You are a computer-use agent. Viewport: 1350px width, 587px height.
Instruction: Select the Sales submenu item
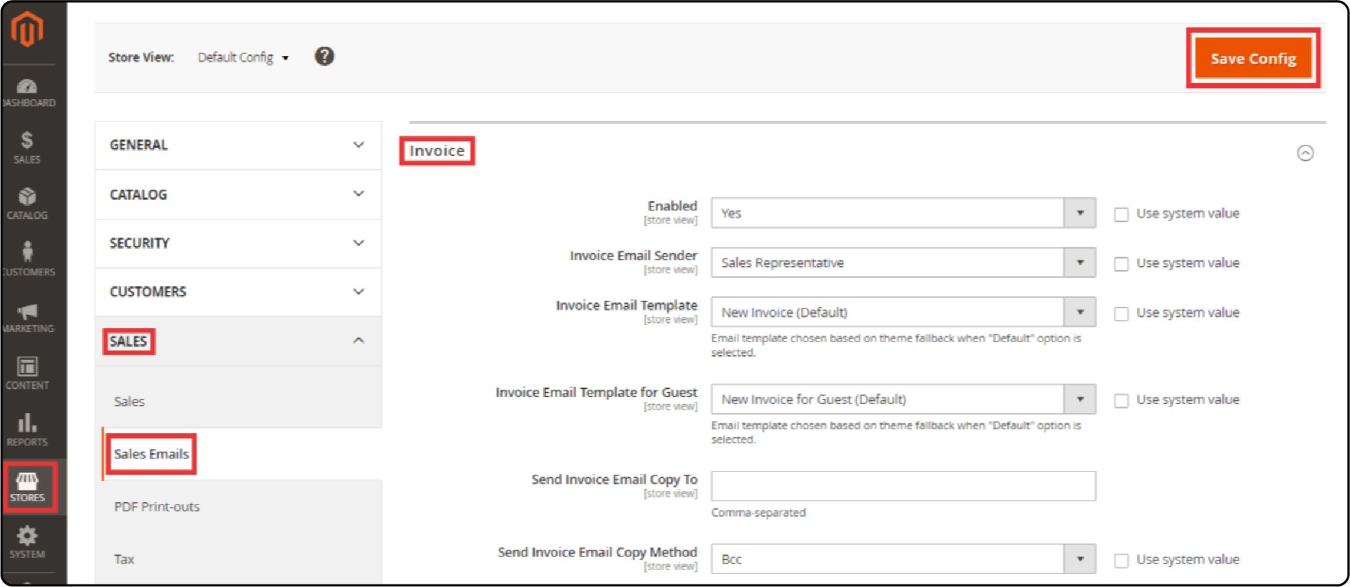(x=129, y=401)
